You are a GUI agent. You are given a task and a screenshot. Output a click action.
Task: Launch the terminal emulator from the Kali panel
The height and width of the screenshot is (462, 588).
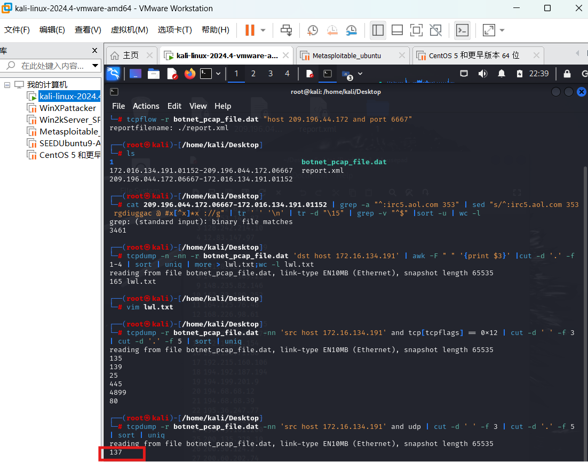[206, 74]
